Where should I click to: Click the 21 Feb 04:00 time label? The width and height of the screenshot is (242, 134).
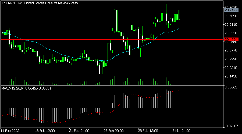(79, 131)
